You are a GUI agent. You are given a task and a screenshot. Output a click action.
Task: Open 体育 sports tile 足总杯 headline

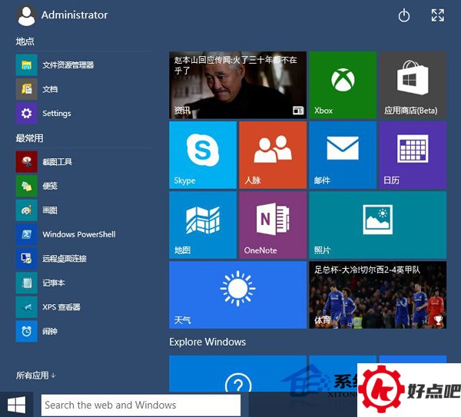pyautogui.click(x=378, y=295)
